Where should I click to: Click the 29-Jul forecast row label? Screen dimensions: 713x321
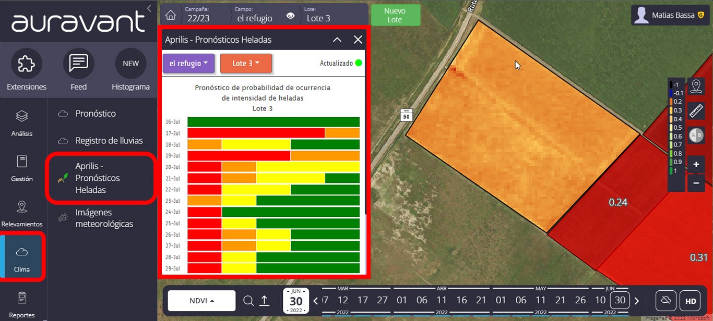(x=173, y=268)
